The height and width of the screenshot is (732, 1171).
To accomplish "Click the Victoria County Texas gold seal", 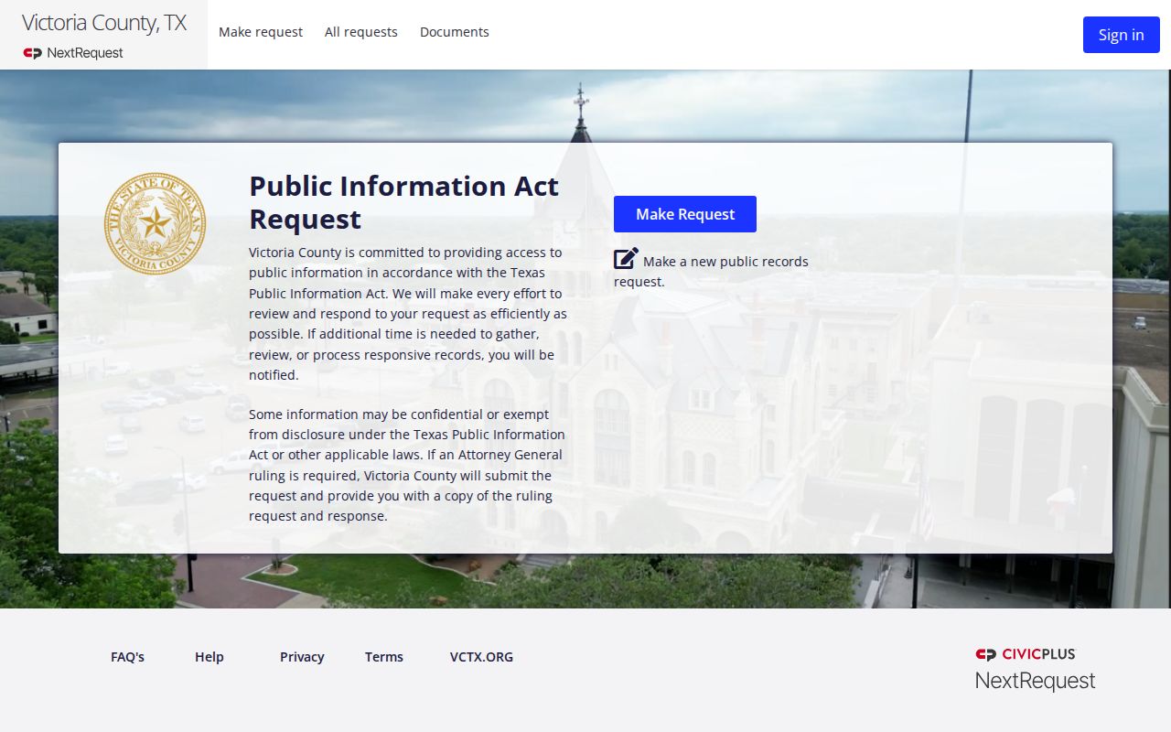I will click(x=155, y=223).
